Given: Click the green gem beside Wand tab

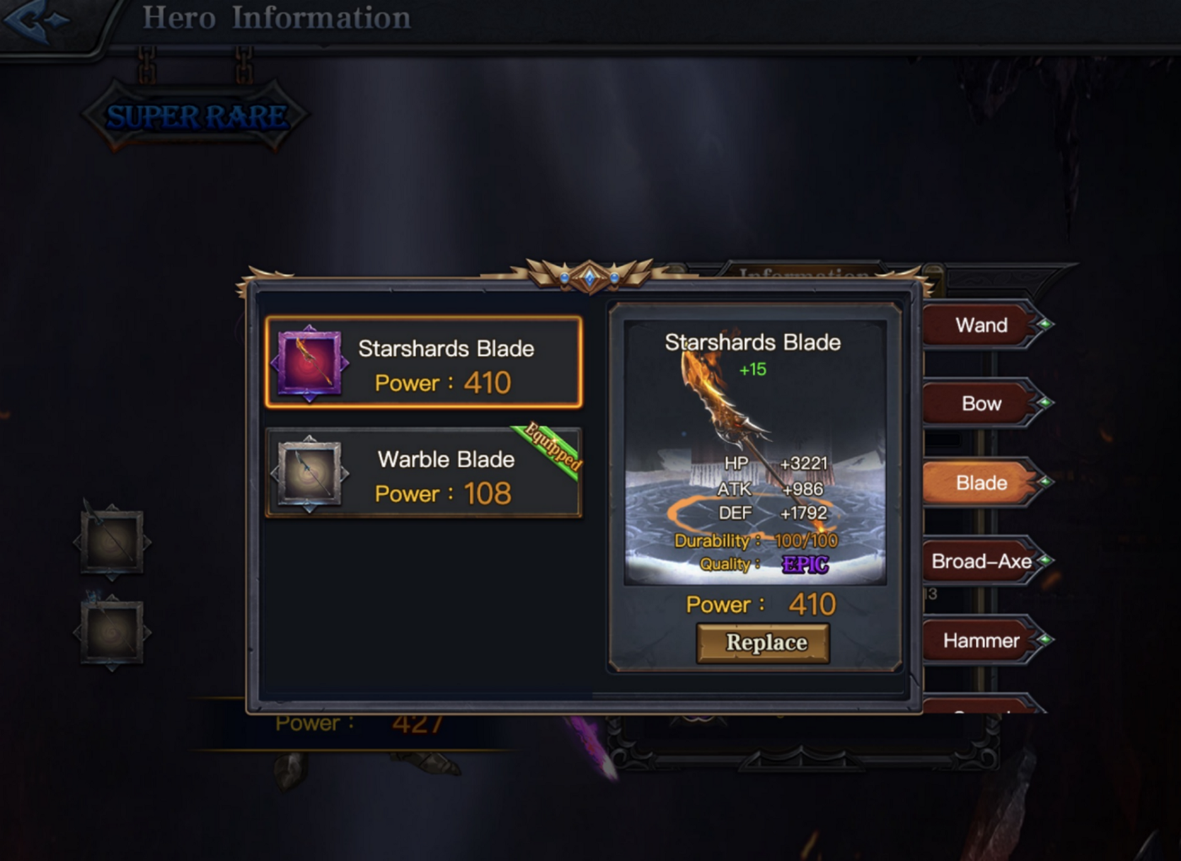Looking at the screenshot, I should click(x=1044, y=324).
